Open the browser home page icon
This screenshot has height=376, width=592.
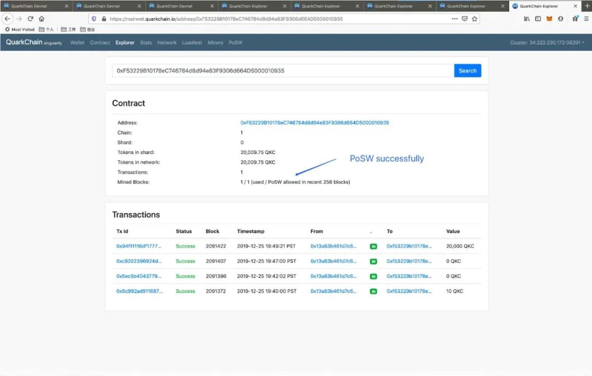42,19
